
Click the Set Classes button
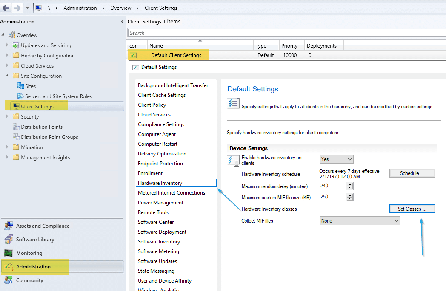coord(412,209)
